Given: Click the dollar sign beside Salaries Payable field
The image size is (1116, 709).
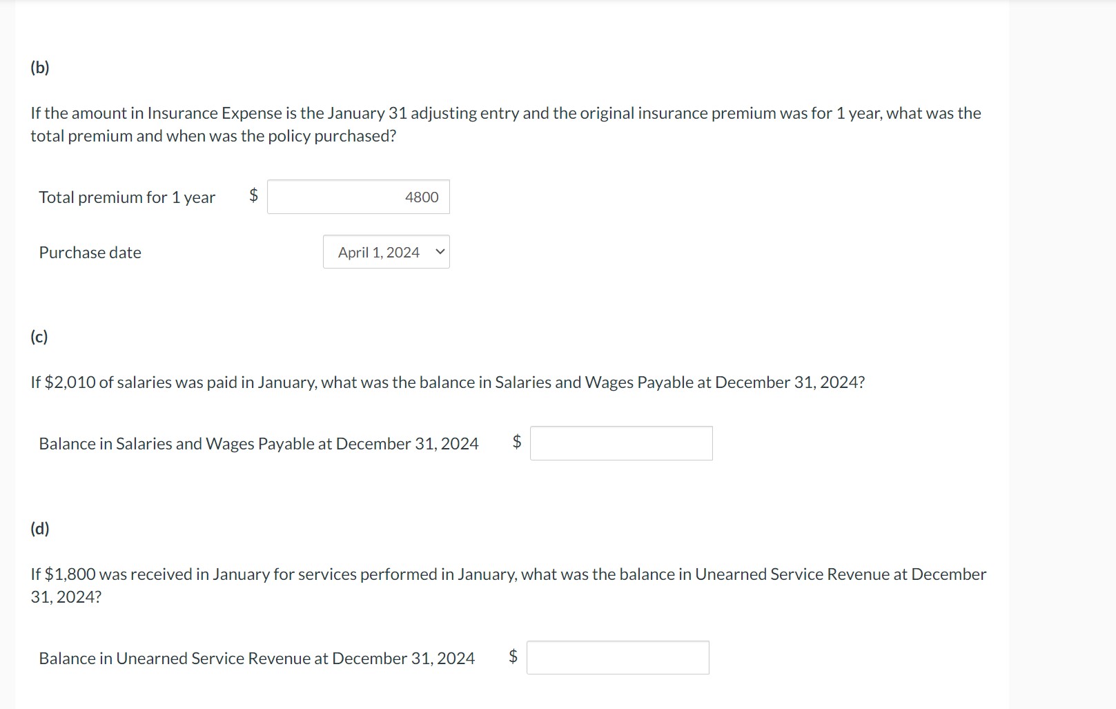Looking at the screenshot, I should point(516,442).
